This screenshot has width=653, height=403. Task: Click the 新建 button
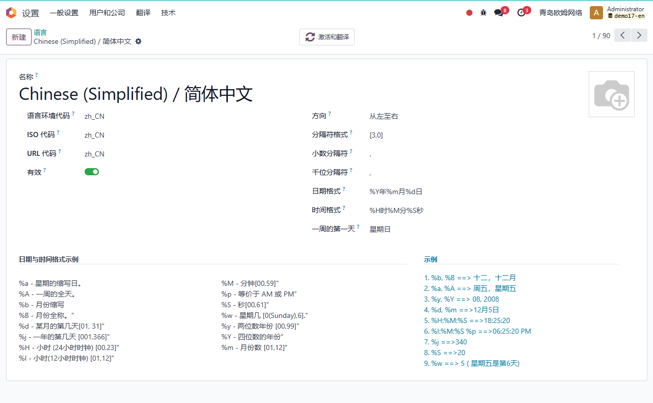click(x=19, y=37)
